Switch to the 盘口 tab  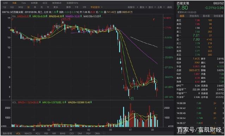(182, 16)
